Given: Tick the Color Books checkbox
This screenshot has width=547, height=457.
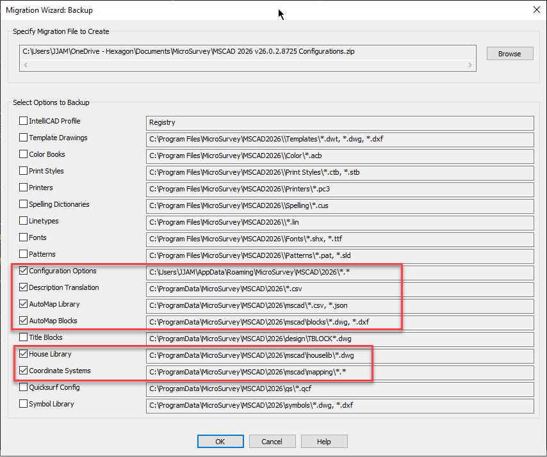Looking at the screenshot, I should tap(24, 154).
